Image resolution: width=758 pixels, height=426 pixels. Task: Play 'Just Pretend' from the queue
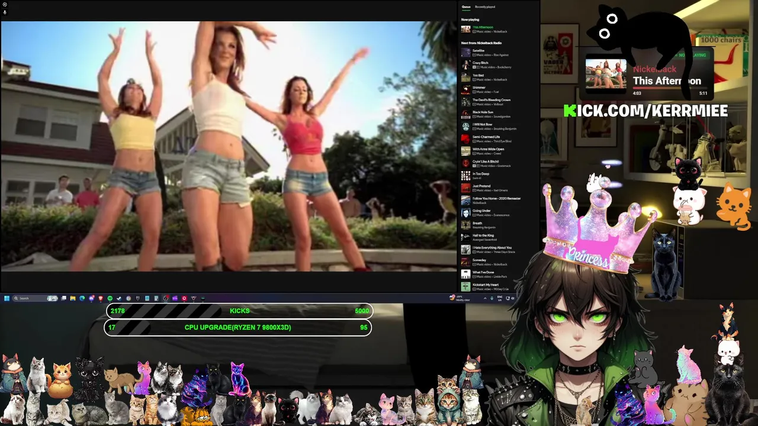[497, 188]
